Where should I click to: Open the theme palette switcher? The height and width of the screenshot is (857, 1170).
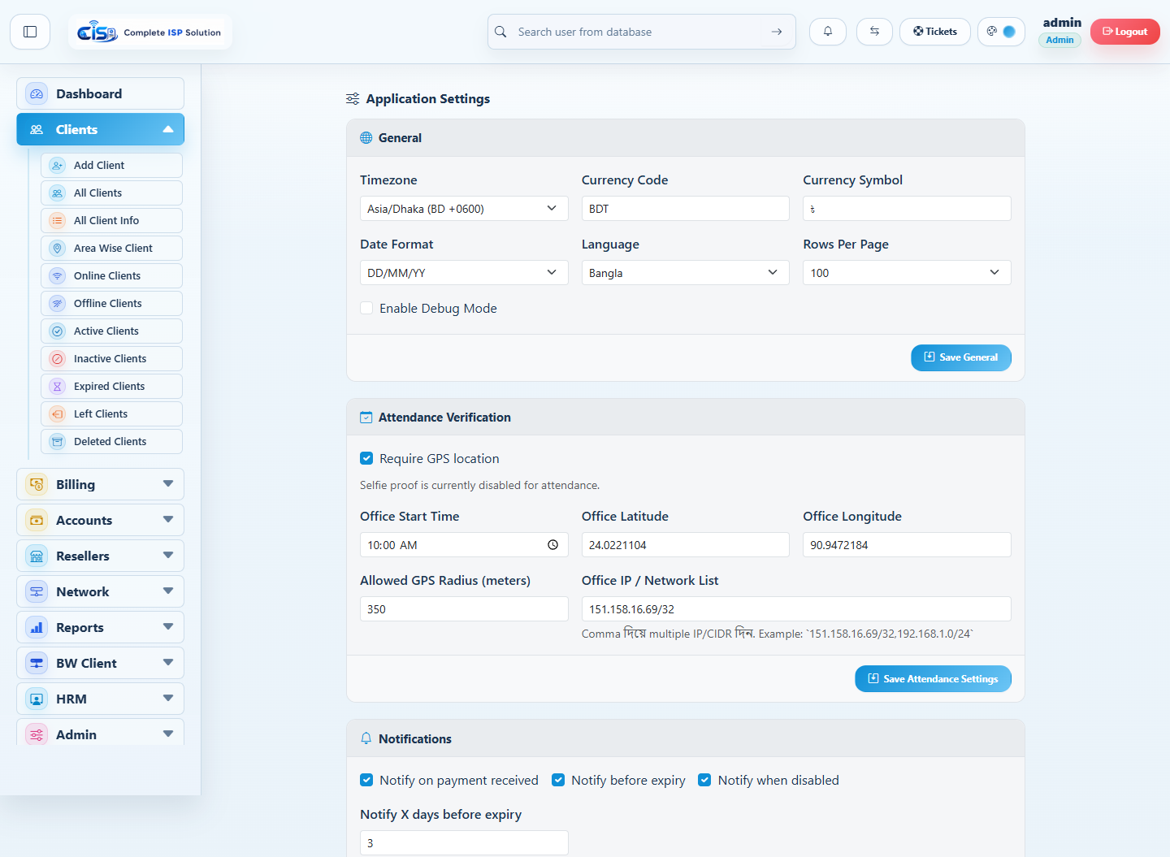click(x=1001, y=32)
